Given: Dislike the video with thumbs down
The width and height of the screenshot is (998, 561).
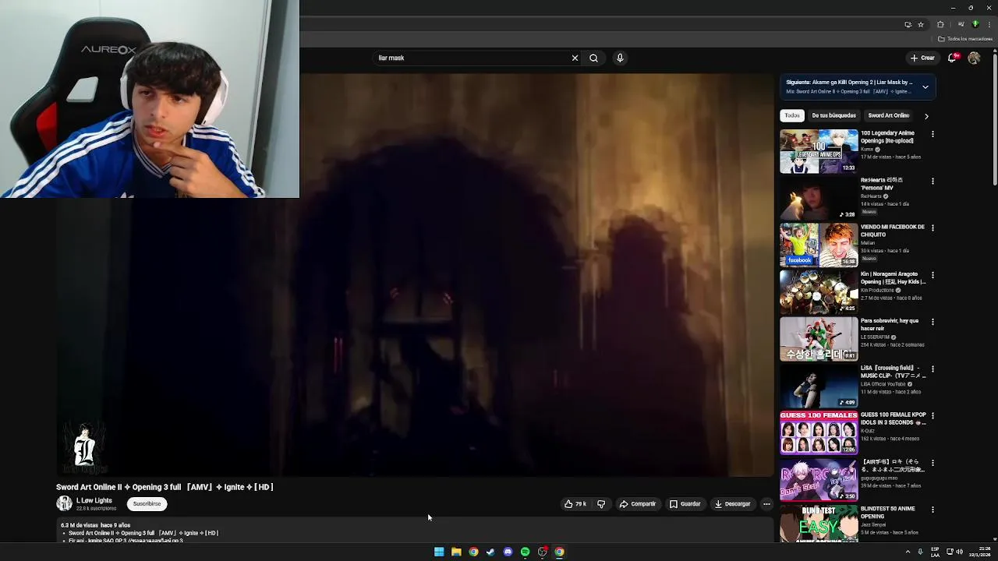Looking at the screenshot, I should click(x=601, y=504).
